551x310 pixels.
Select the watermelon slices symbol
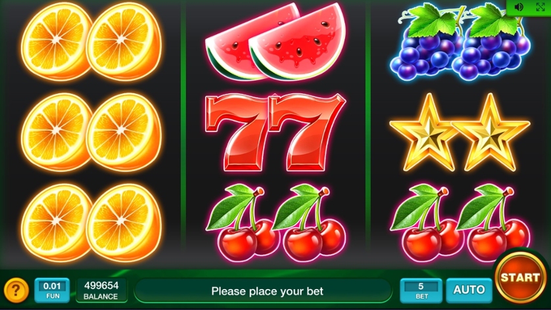coord(276,41)
